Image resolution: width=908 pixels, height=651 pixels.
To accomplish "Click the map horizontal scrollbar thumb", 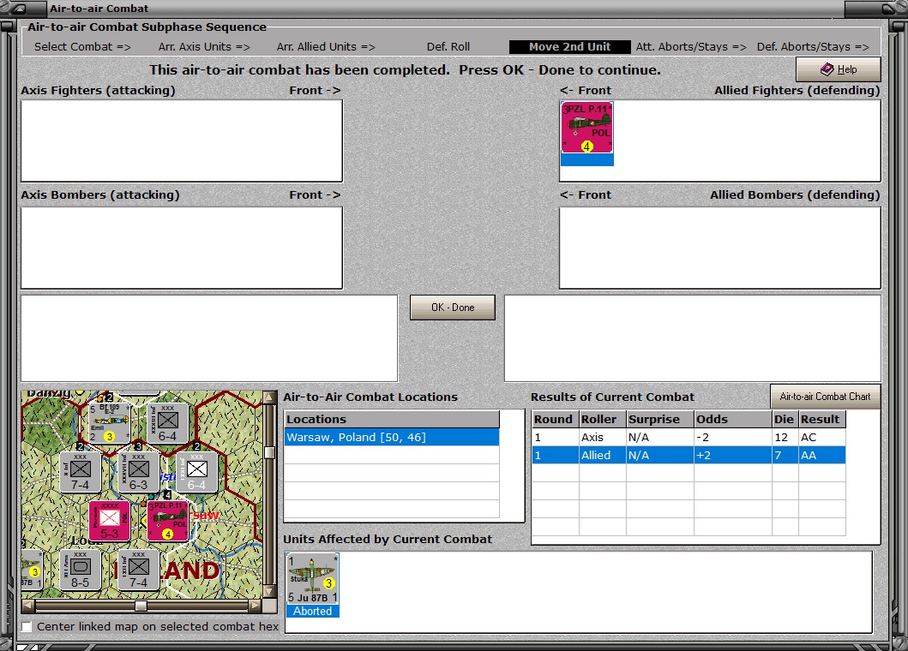I will click(x=141, y=606).
